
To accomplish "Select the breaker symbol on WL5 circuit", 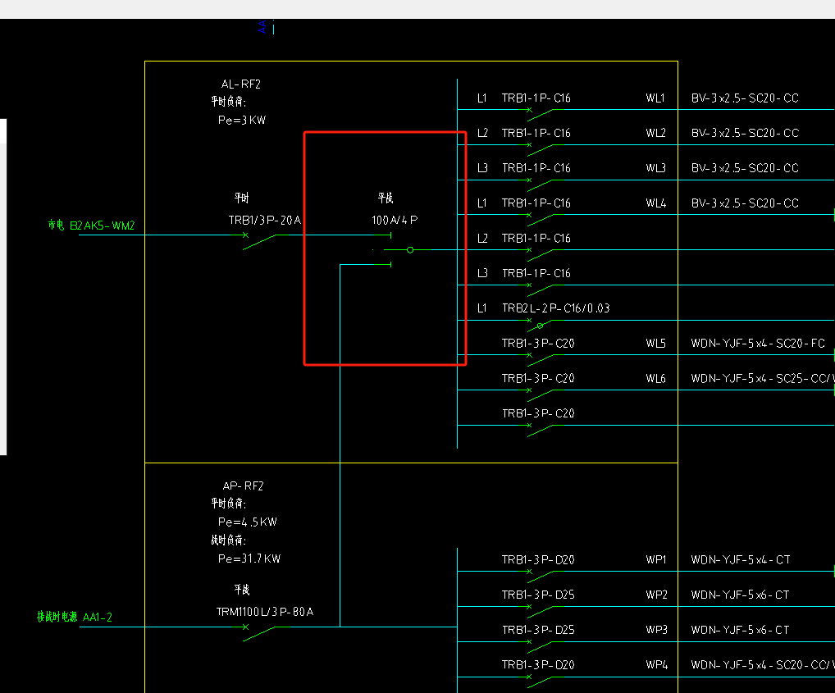I will 540,359.
